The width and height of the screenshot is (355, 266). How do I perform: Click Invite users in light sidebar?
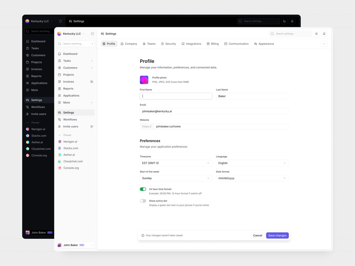click(x=75, y=126)
